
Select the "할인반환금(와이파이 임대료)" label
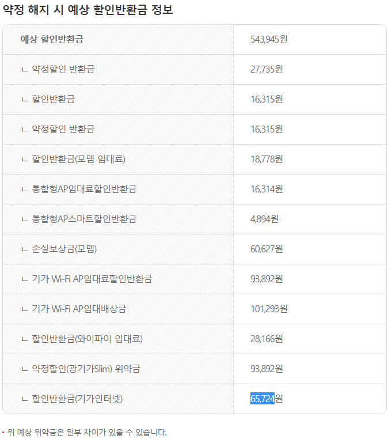tap(87, 339)
